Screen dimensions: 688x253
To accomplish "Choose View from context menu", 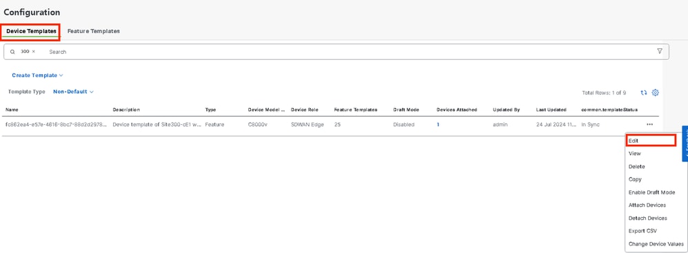I will [634, 154].
